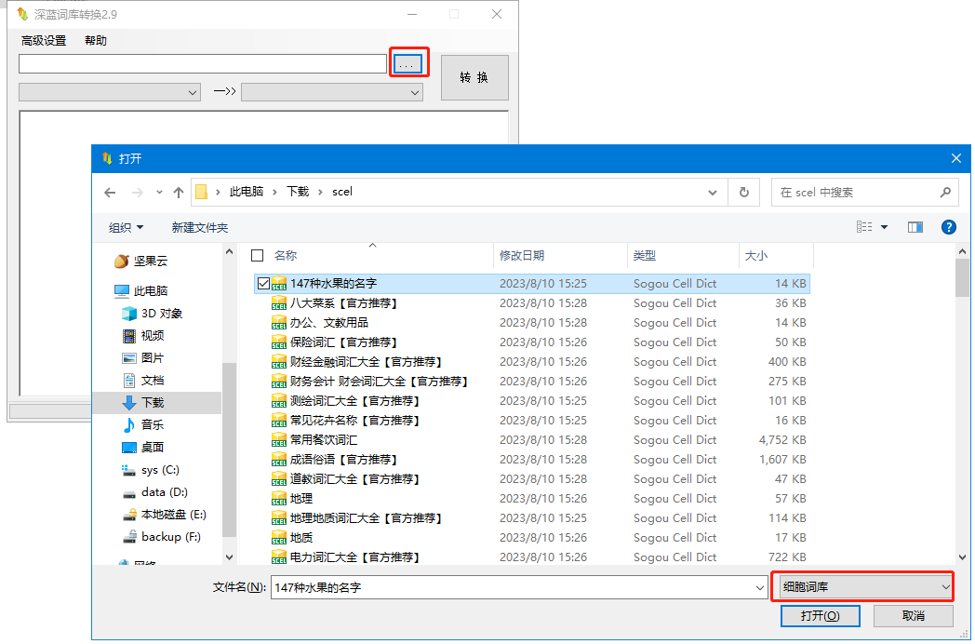975x644 pixels.
Task: Click the 打开 button
Action: tap(820, 616)
